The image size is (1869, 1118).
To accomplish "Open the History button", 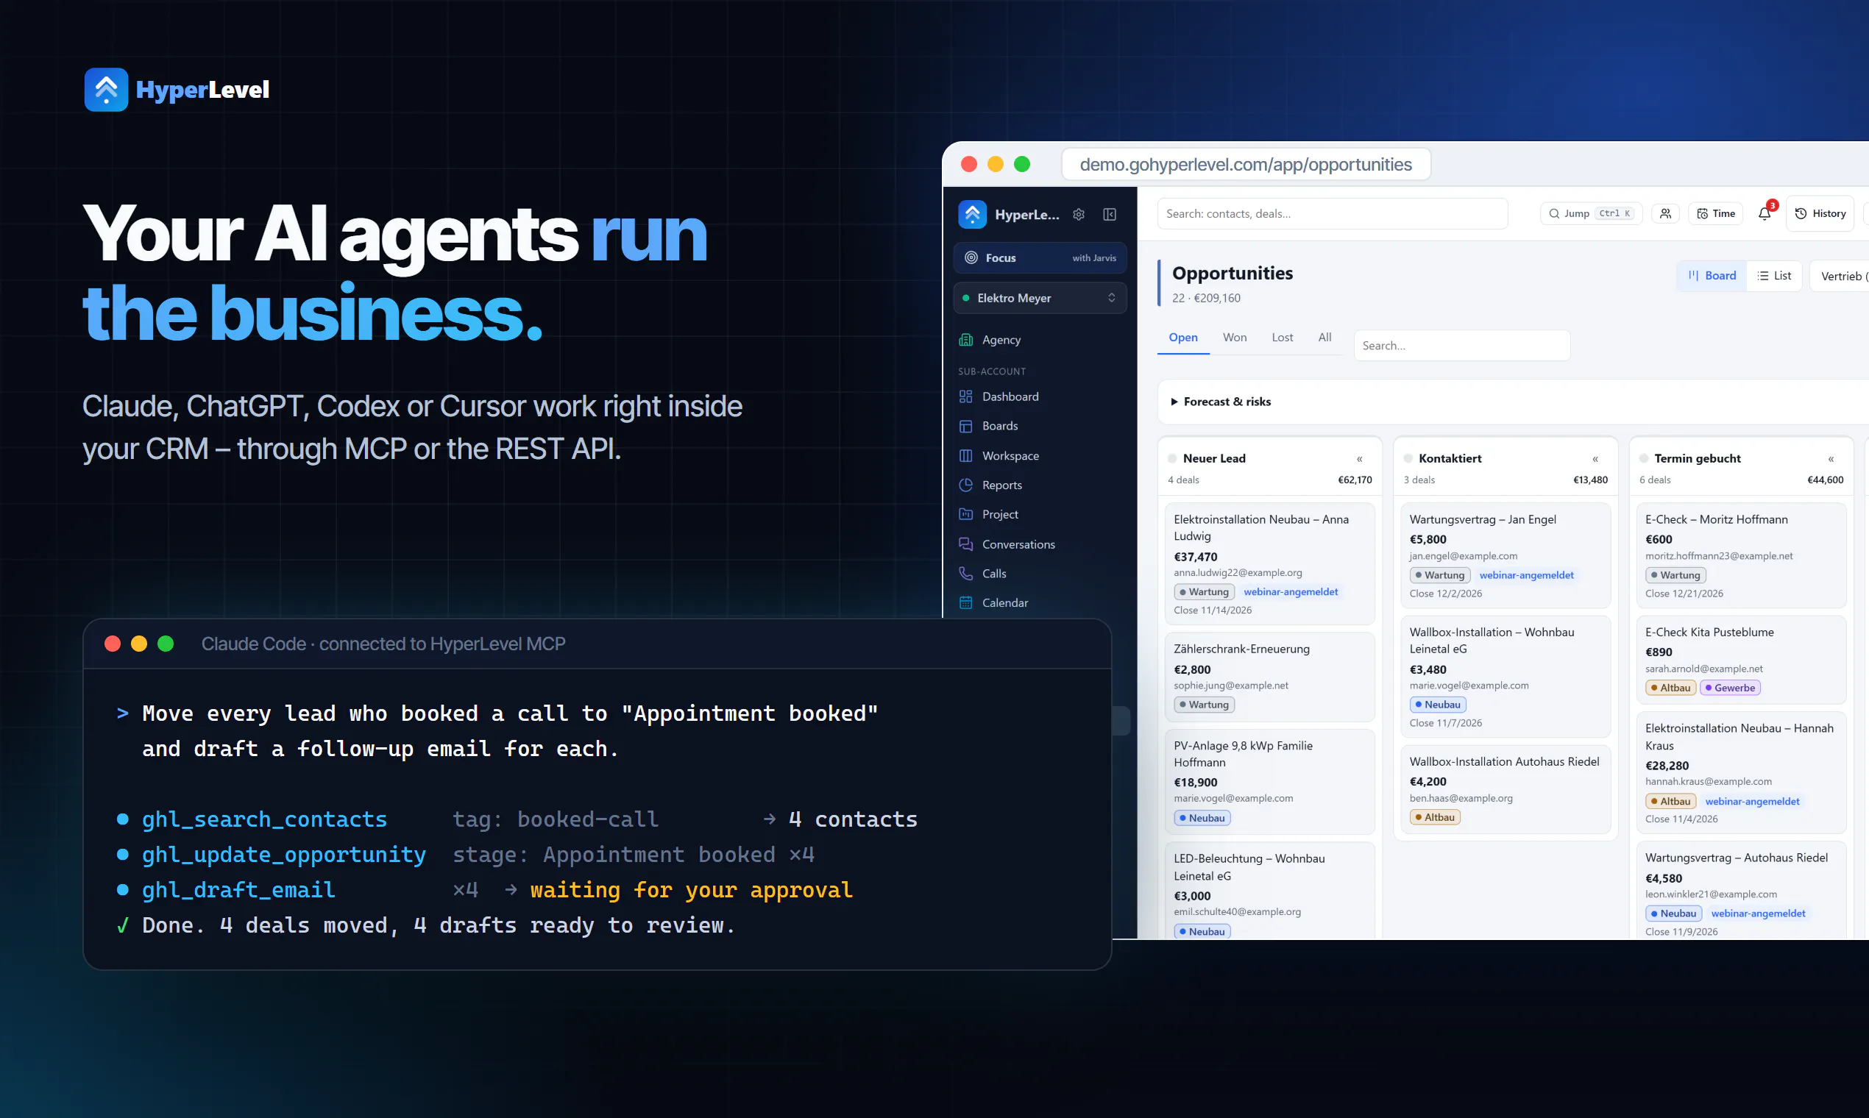I will pyautogui.click(x=1820, y=214).
